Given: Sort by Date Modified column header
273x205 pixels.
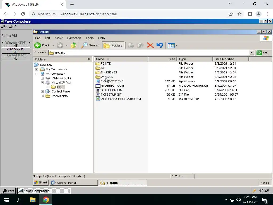Looking at the screenshot, I should pos(231,59).
